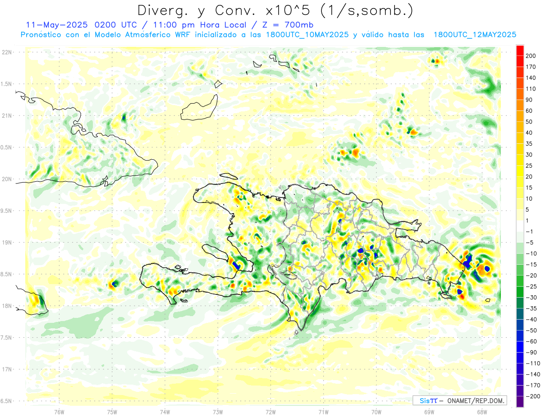The width and height of the screenshot is (541, 418).
Task: Click colorbar value '140' in the red range
Action: (x=531, y=78)
